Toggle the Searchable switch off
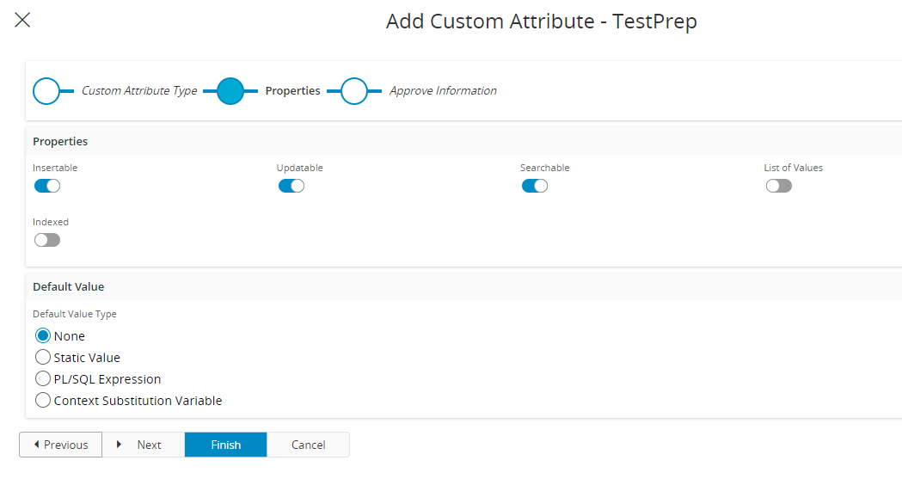The height and width of the screenshot is (479, 902). pos(535,186)
